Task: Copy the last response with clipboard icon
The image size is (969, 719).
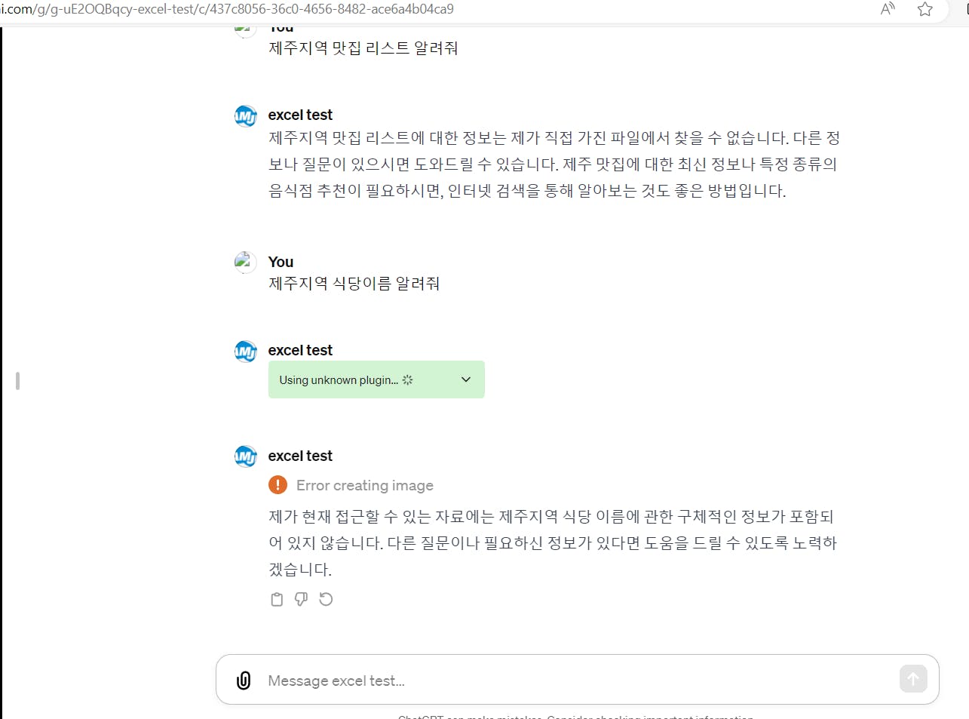Action: coord(277,600)
